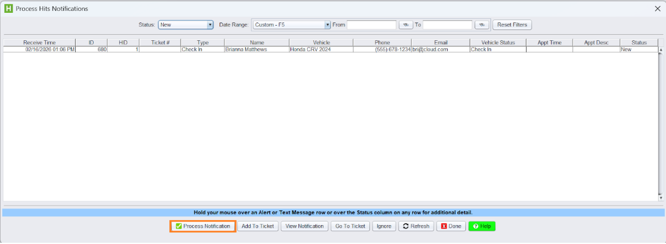Open Go To Ticket
This screenshot has height=244, width=666.
point(350,226)
